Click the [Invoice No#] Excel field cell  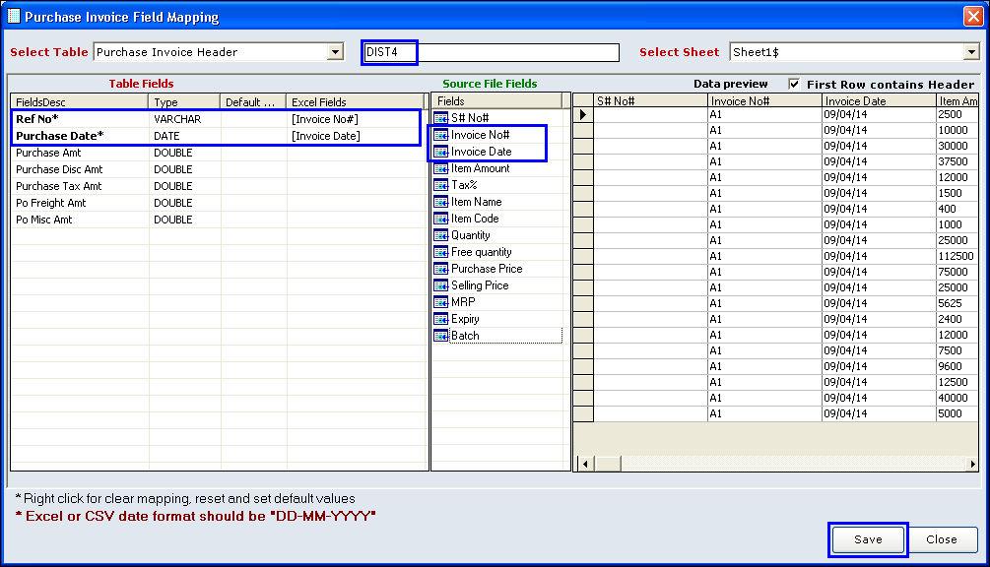point(355,119)
